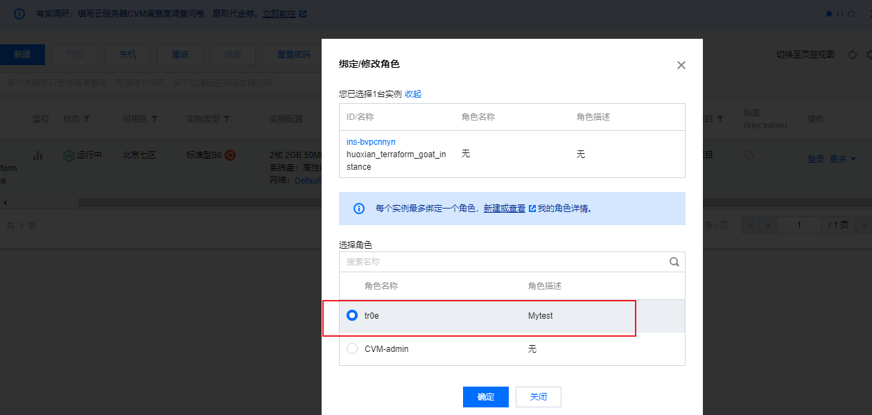Click the 登录 login link in row
872x415 pixels.
tap(816, 159)
